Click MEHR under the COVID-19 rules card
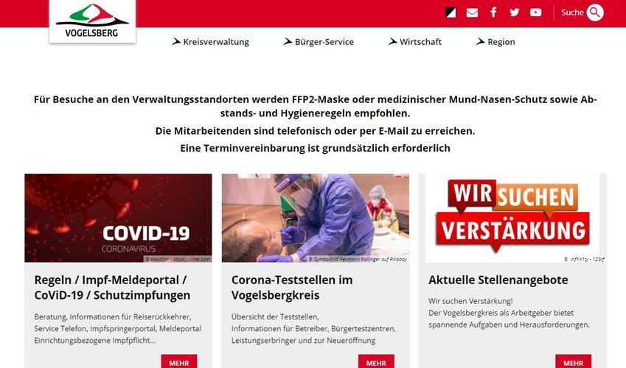The image size is (626, 368). click(179, 361)
